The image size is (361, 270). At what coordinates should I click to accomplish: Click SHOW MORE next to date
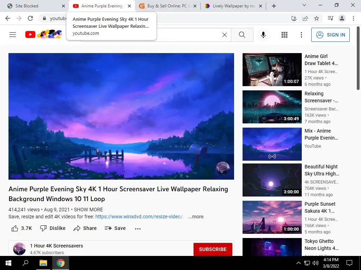88,210
